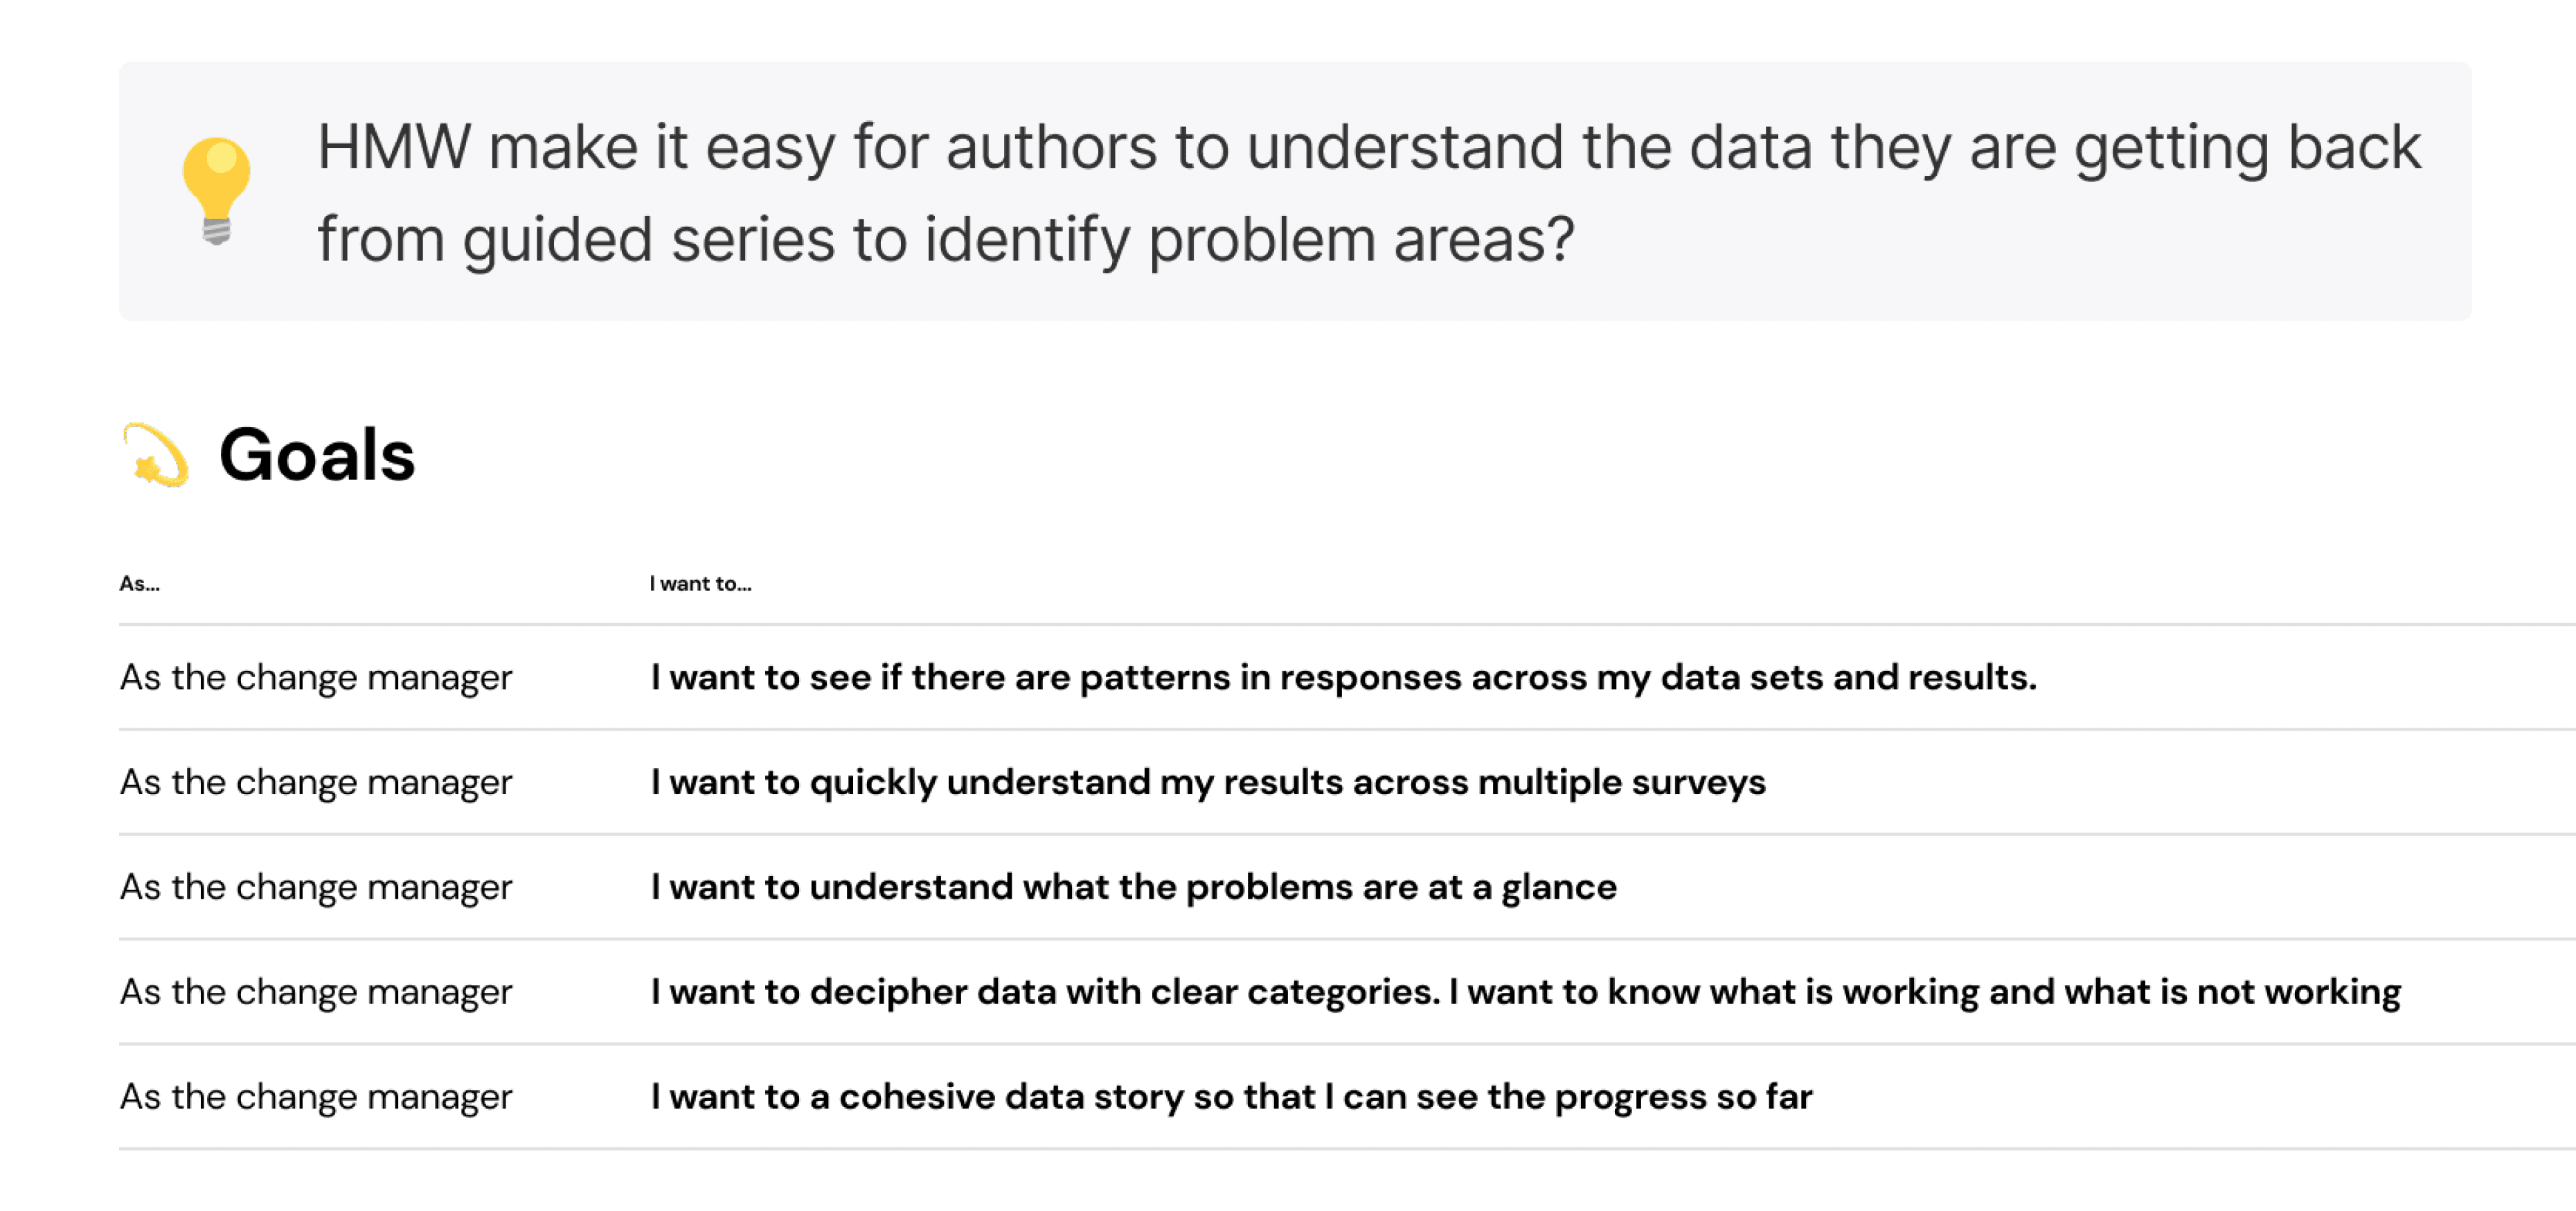Click the lightbulb icon in the callout
This screenshot has height=1211, width=2576.
coord(216,190)
